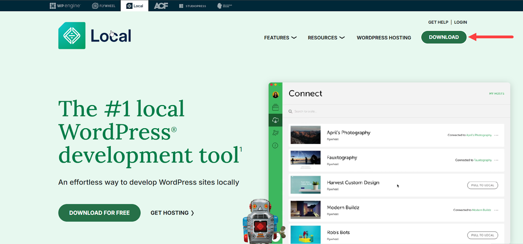Open the ACF brand link

pyautogui.click(x=161, y=6)
